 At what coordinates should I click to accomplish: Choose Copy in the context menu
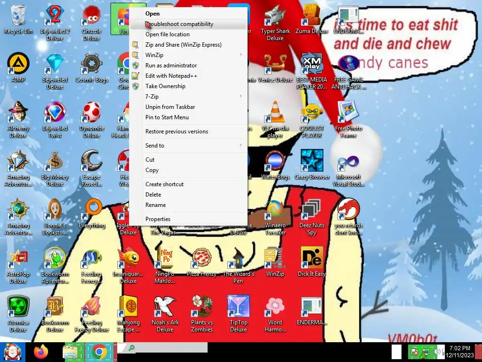(x=188, y=170)
